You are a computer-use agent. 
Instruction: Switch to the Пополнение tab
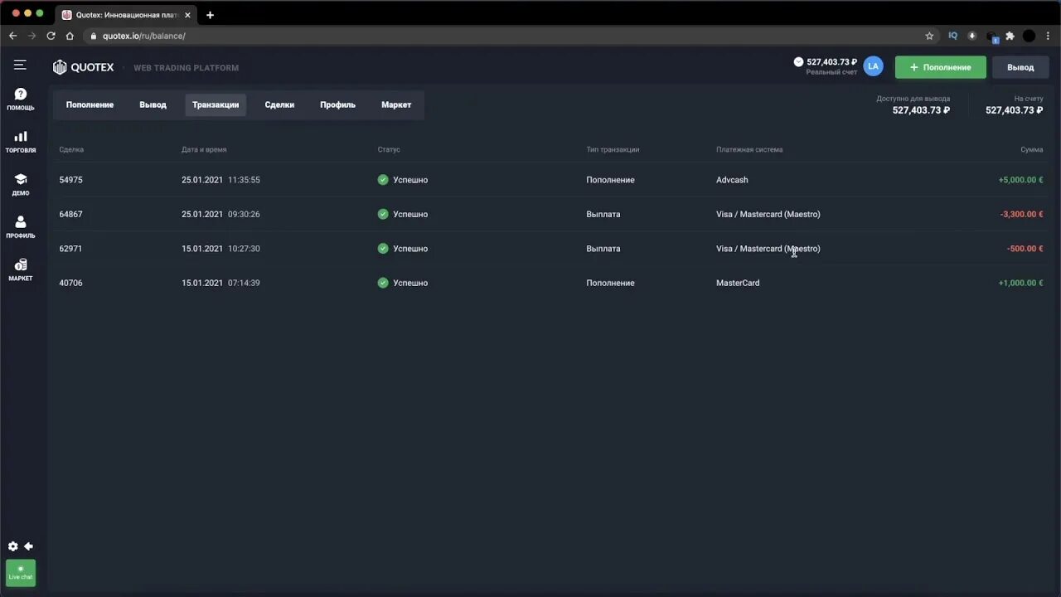90,104
